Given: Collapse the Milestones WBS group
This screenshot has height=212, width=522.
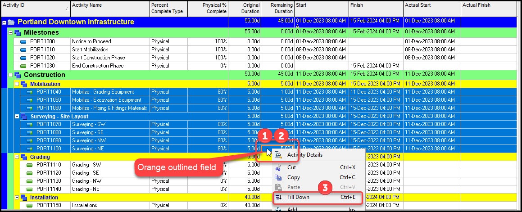Looking at the screenshot, I should click(10, 33).
